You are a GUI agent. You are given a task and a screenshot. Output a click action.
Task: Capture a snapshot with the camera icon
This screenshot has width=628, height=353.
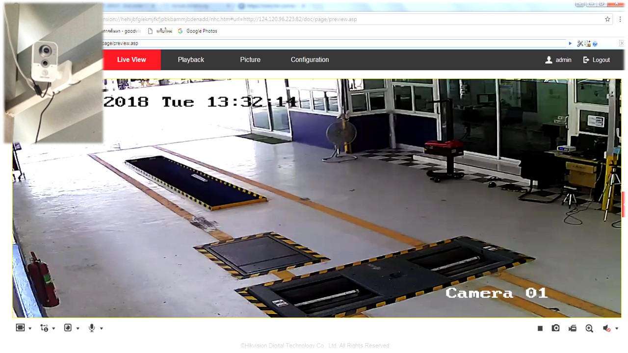point(555,328)
